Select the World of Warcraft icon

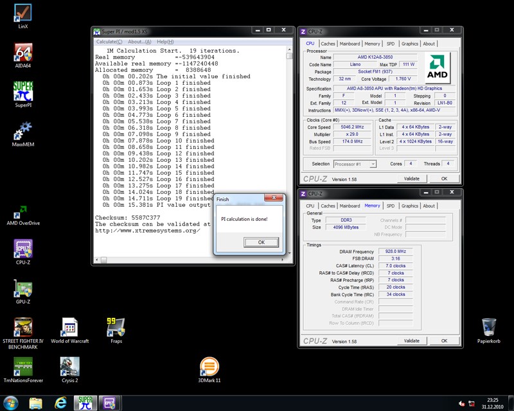[x=70, y=331]
